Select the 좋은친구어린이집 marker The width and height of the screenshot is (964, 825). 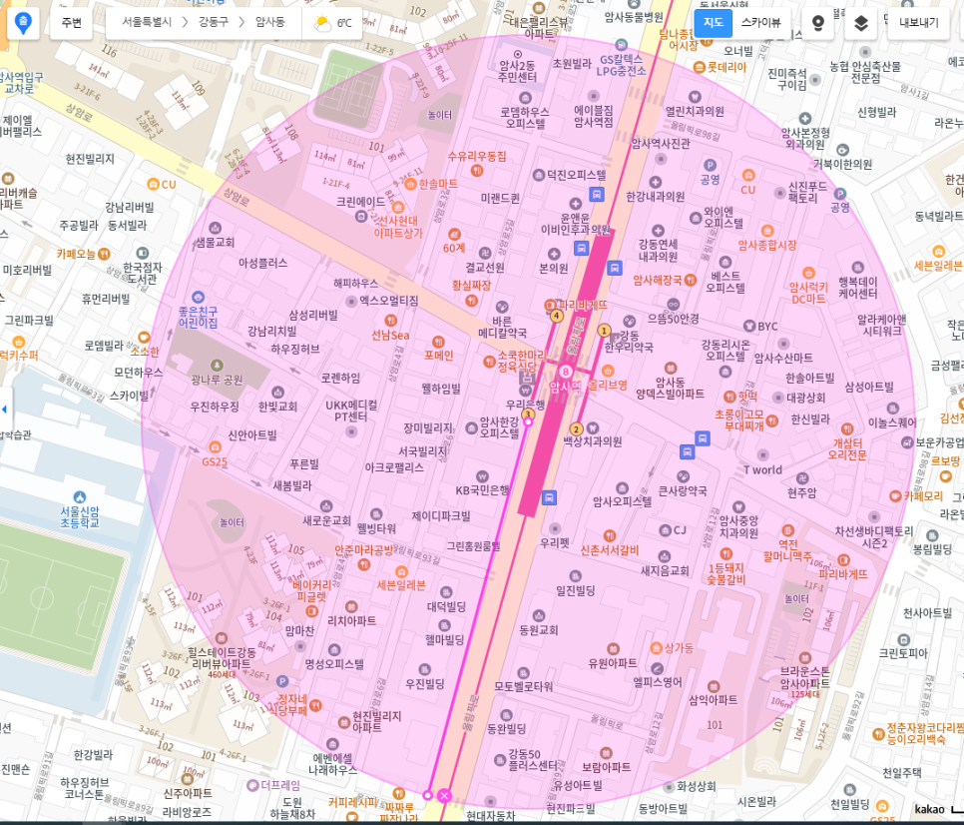tap(198, 298)
